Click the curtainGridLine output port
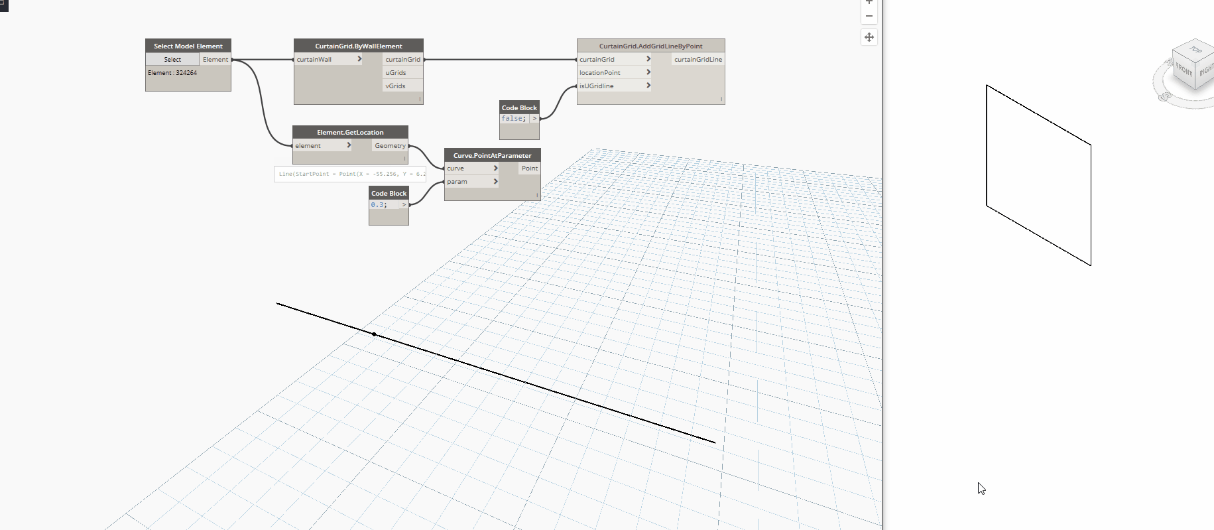The image size is (1214, 530). [x=698, y=60]
